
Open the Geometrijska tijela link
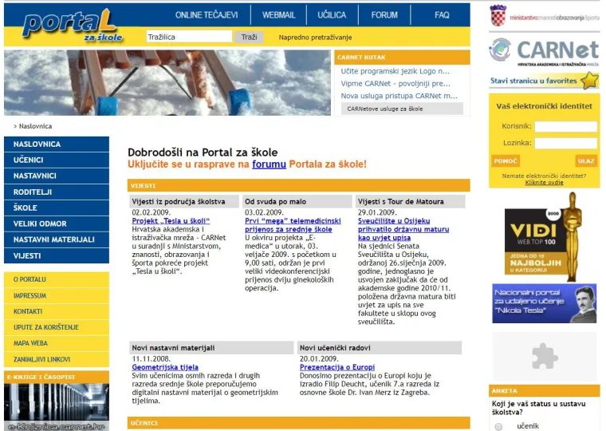click(165, 367)
